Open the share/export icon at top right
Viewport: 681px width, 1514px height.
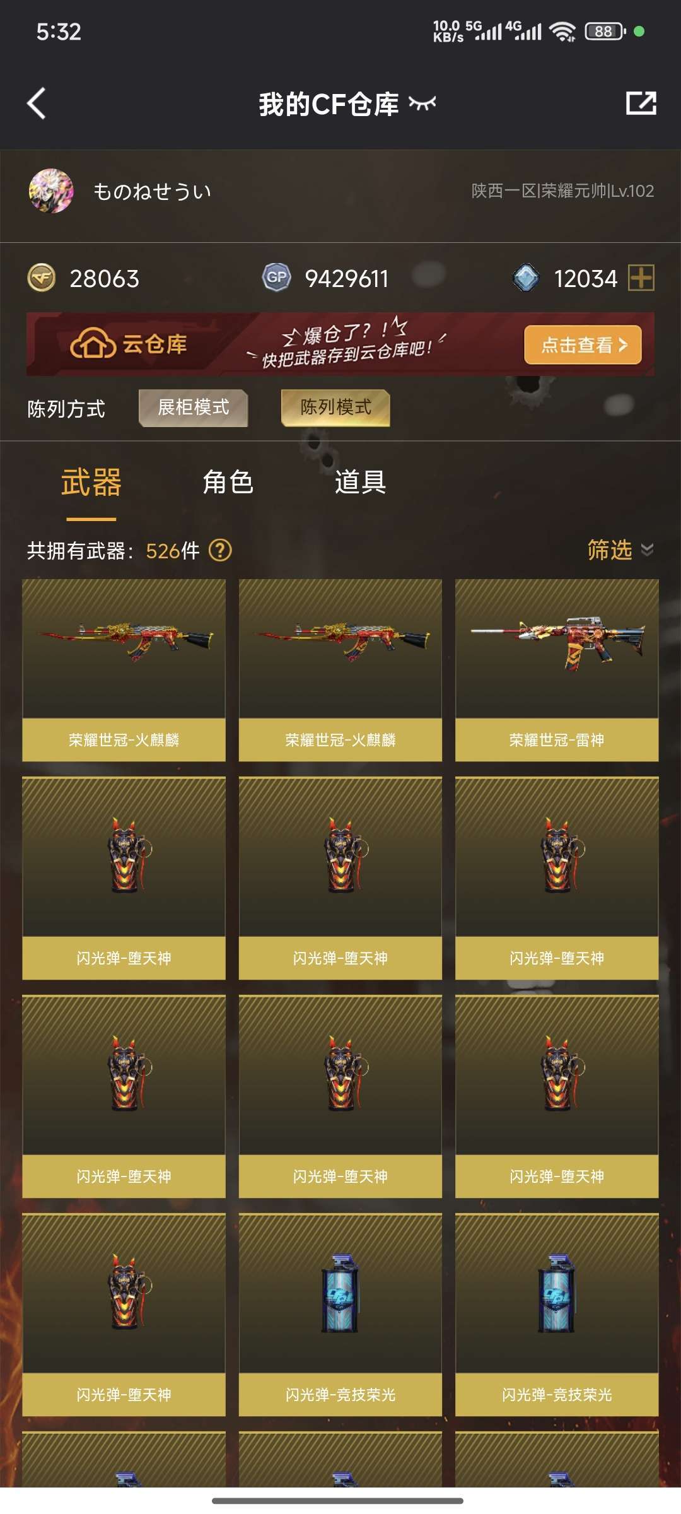click(641, 103)
